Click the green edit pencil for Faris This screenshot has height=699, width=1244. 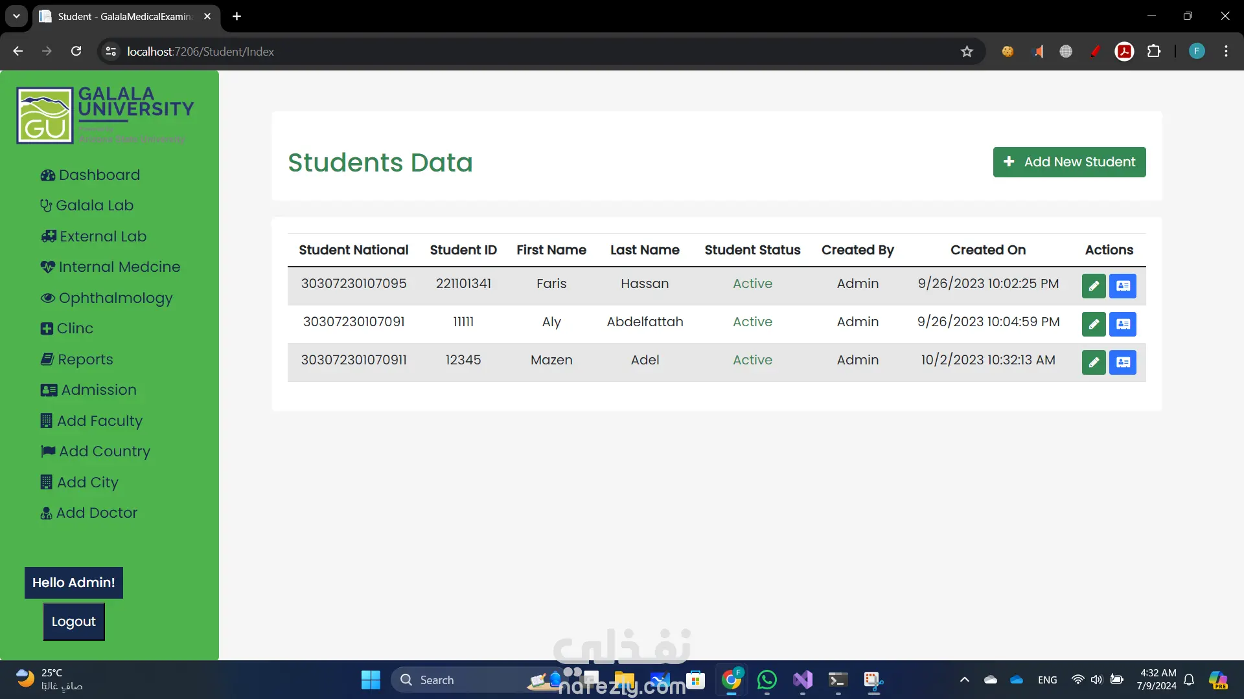point(1093,286)
